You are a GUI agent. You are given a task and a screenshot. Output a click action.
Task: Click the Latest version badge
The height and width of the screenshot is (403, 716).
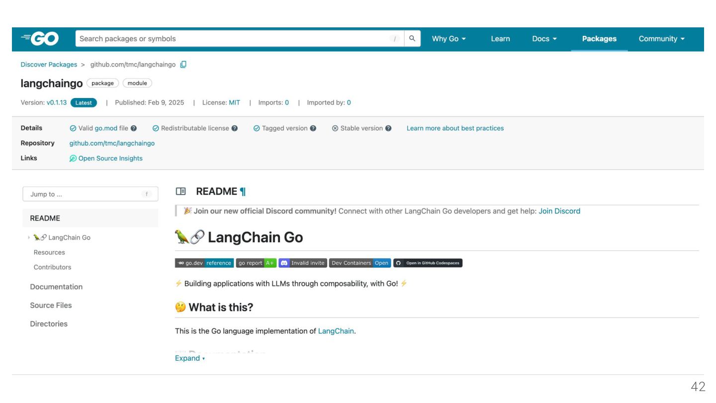84,103
